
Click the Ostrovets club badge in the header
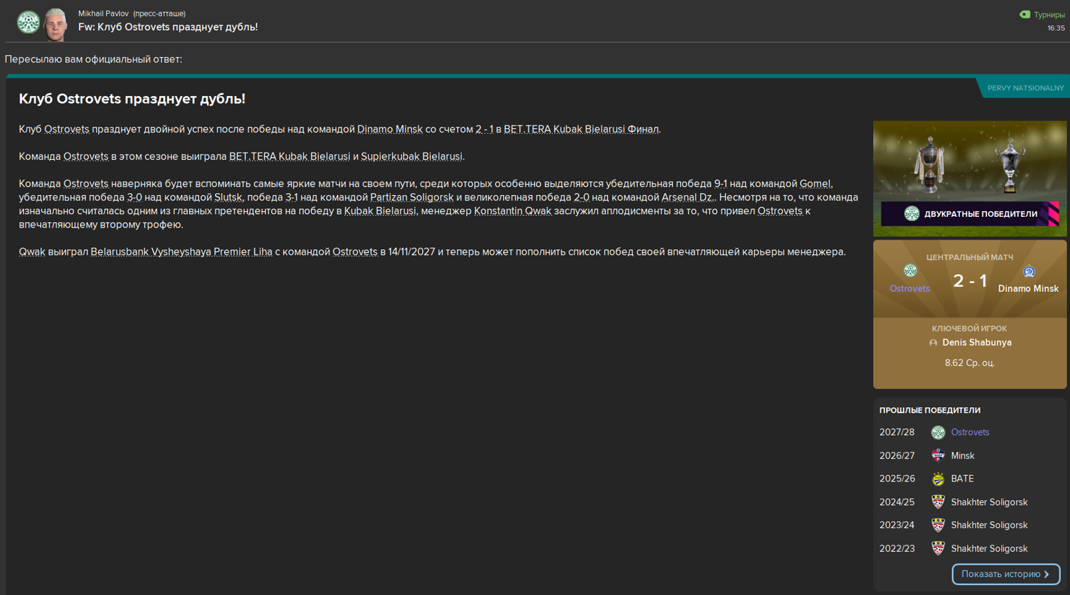click(x=28, y=23)
